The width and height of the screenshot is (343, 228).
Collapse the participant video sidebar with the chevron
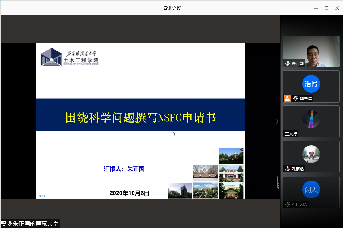[277, 121]
